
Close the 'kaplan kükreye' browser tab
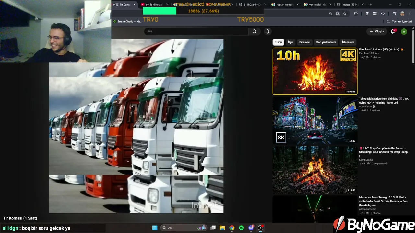pos(298,5)
